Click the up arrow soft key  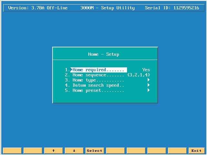tap(54, 150)
